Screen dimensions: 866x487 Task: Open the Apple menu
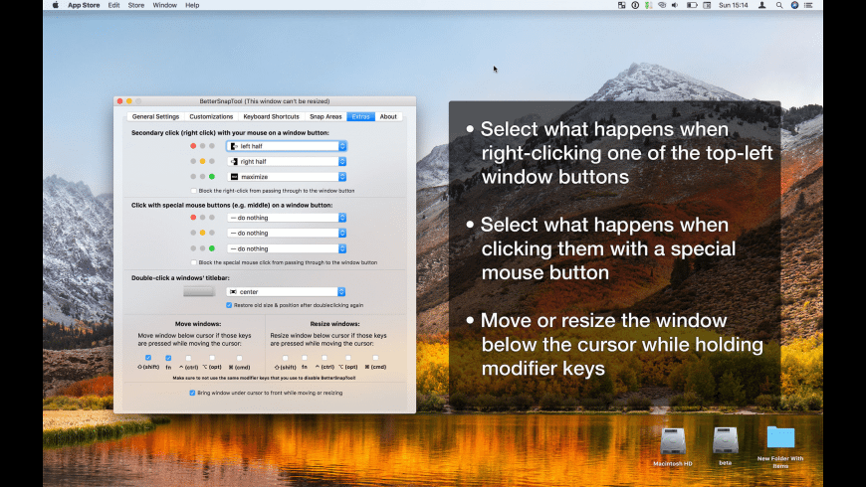click(55, 5)
